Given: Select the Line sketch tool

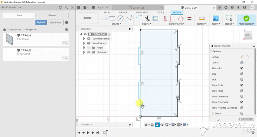Looking at the screenshot, I should (x=104, y=18).
